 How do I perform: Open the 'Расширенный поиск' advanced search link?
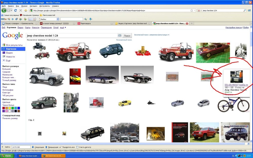[124, 40]
